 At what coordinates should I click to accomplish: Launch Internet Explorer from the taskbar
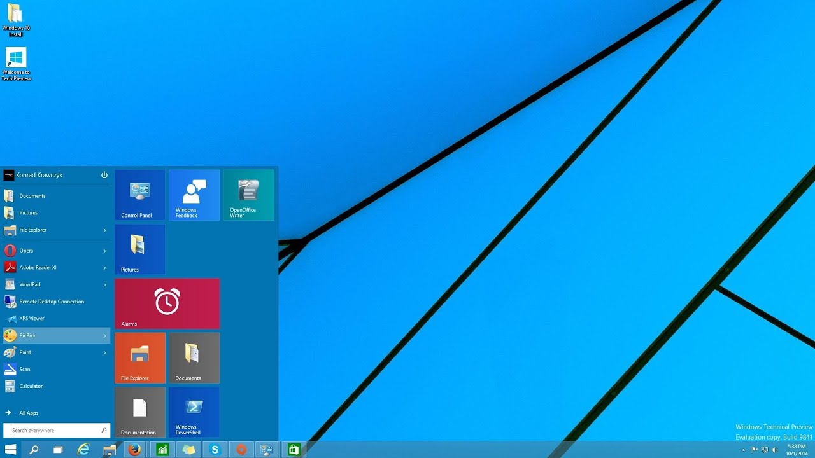click(x=83, y=450)
